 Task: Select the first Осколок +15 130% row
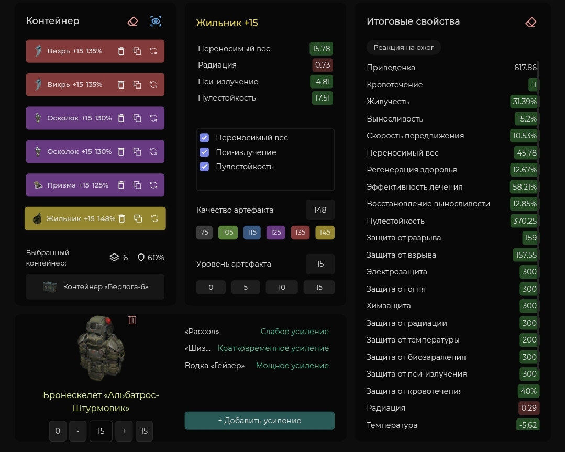coord(95,118)
